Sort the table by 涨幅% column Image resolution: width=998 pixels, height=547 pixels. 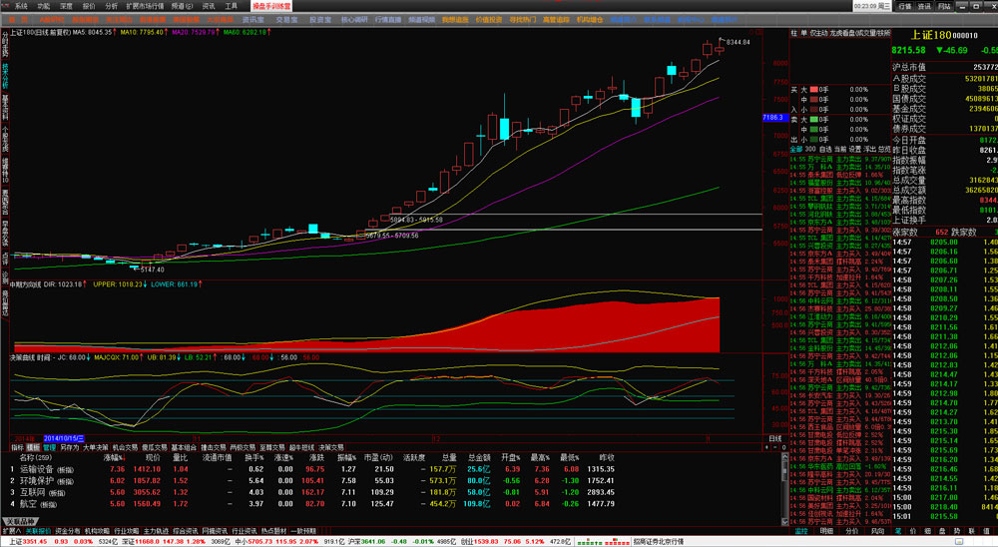point(114,457)
